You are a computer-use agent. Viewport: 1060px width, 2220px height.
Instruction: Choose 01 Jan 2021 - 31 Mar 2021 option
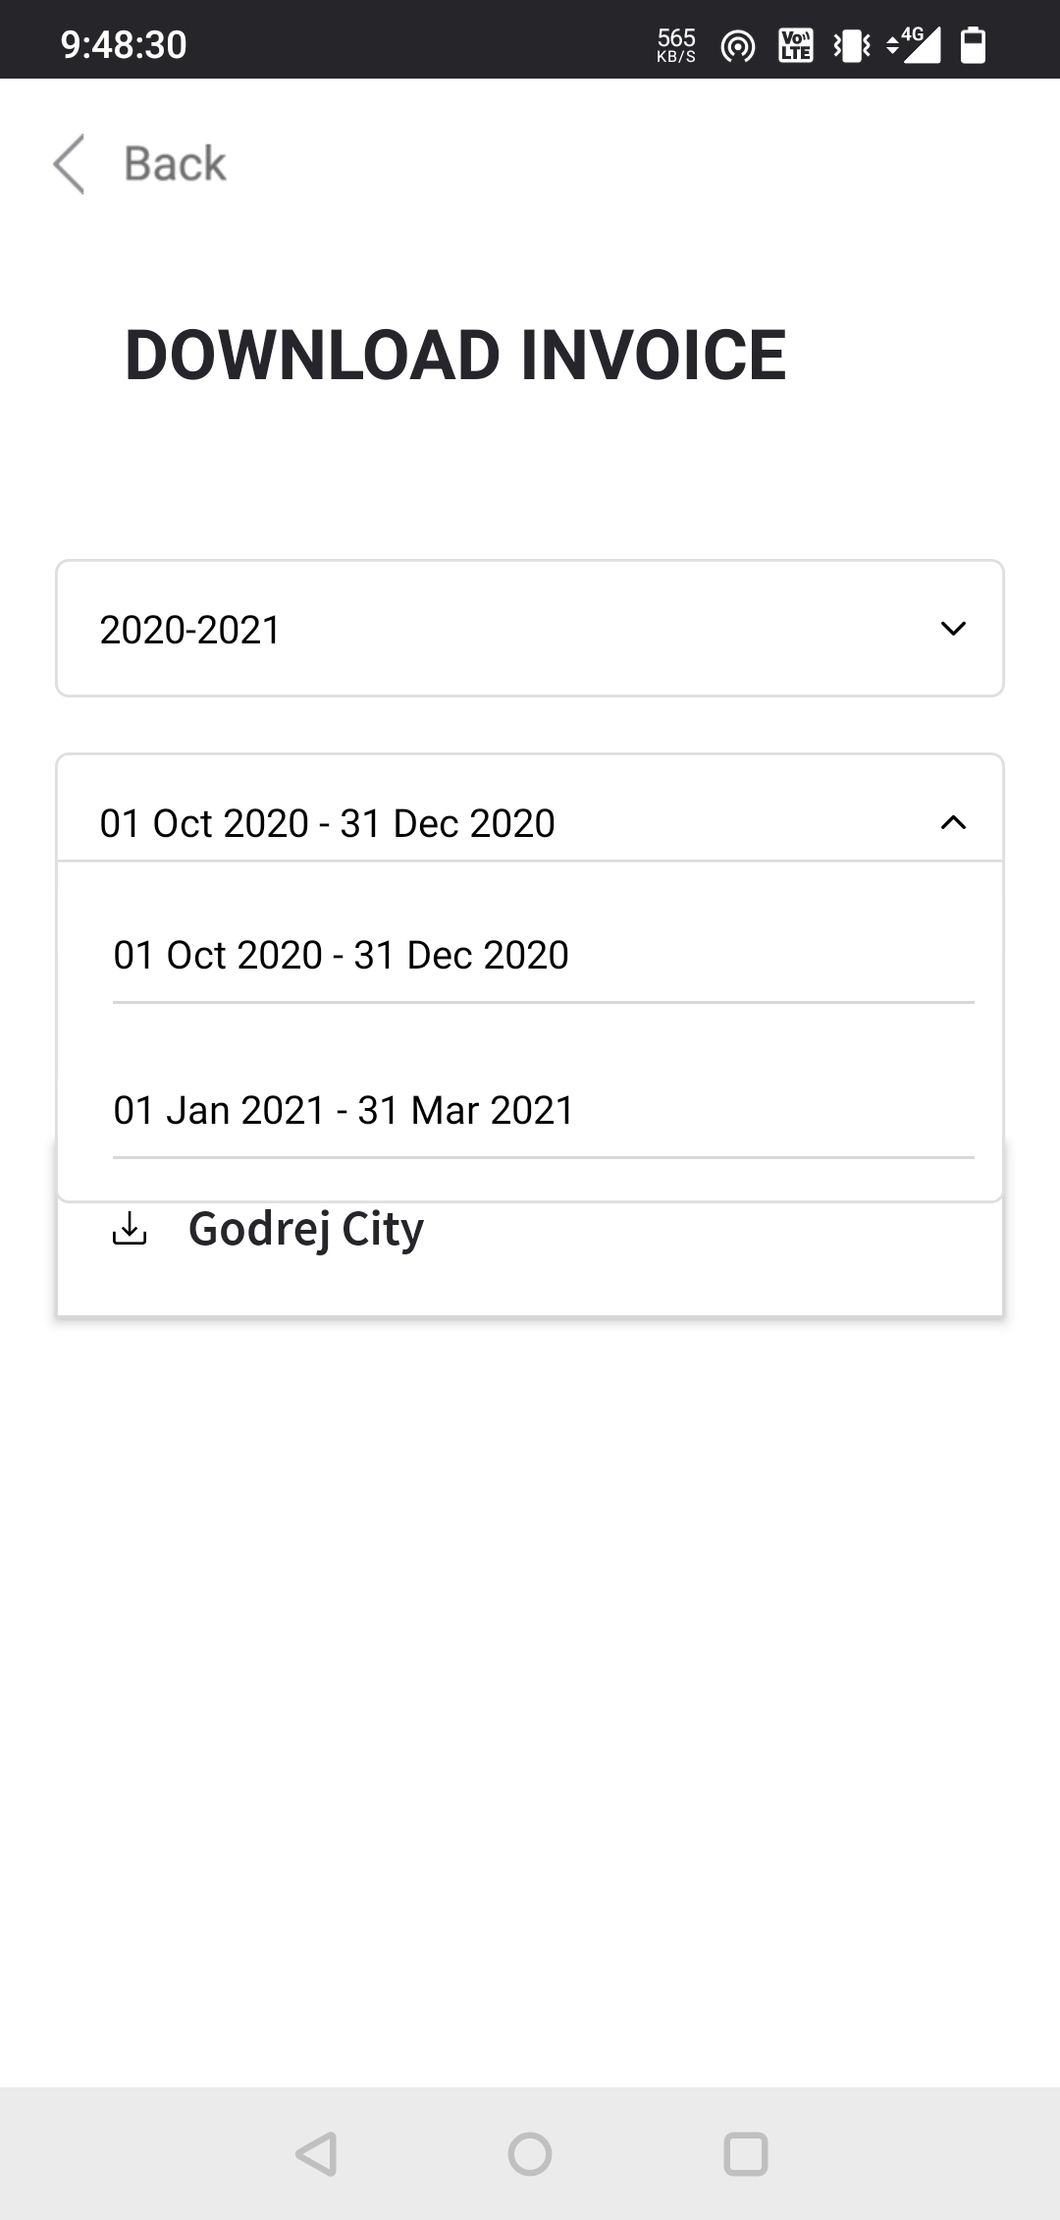pos(344,1110)
